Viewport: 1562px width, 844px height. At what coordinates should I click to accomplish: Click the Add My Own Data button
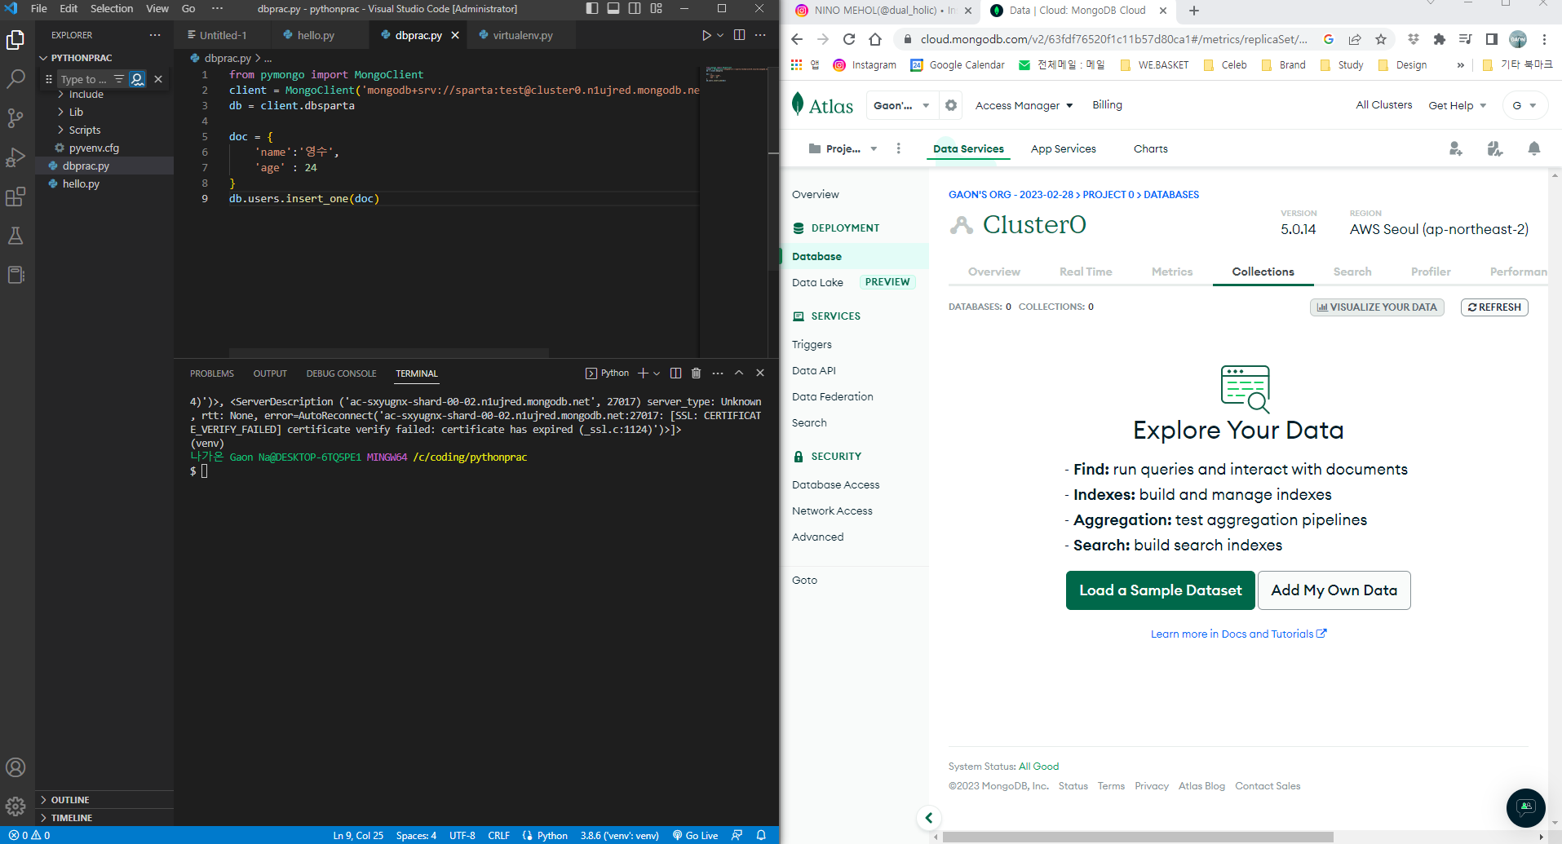[x=1334, y=590]
